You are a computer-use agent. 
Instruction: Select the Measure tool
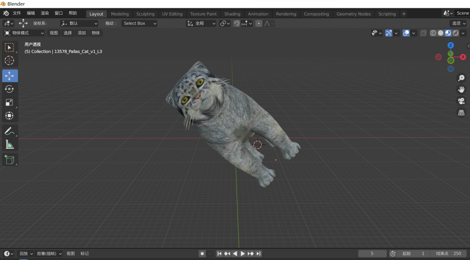click(x=9, y=145)
